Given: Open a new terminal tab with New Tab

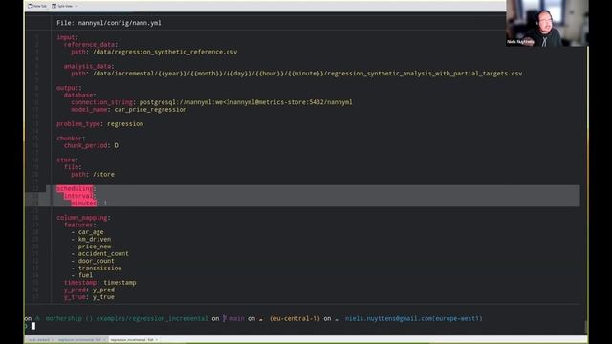Looking at the screenshot, I should coord(37,6).
